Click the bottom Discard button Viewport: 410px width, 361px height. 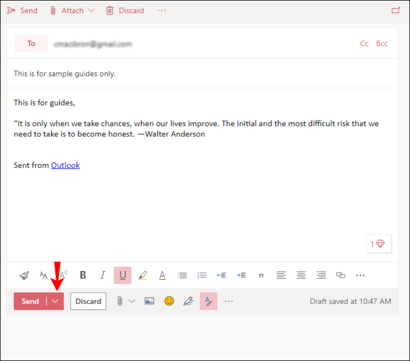tap(89, 301)
